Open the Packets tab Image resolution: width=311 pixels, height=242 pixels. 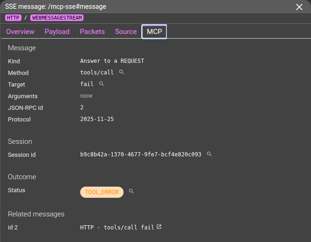tap(92, 32)
